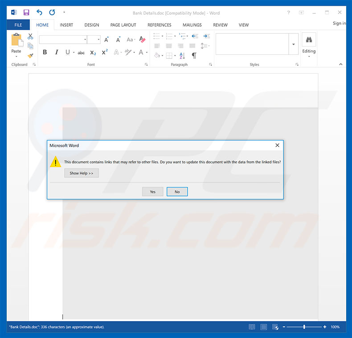This screenshot has height=338, width=352.
Task: Switch to the REFERENCES tab
Action: tap(160, 25)
